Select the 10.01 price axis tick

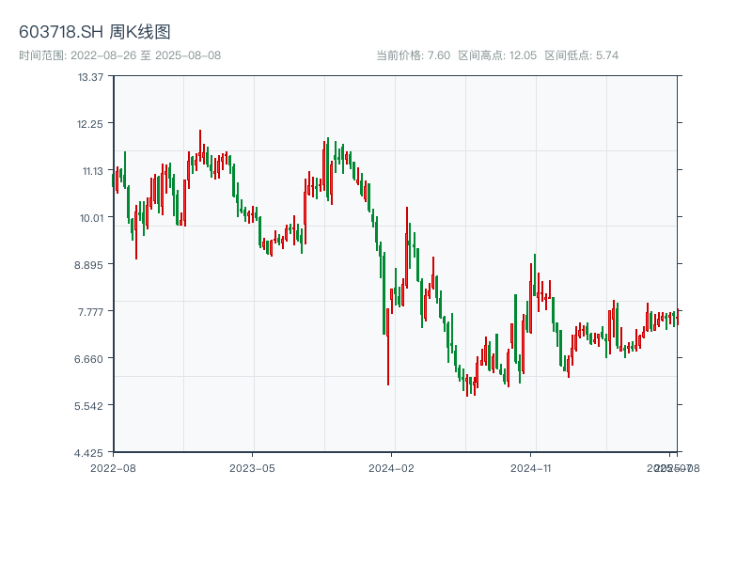(91, 217)
